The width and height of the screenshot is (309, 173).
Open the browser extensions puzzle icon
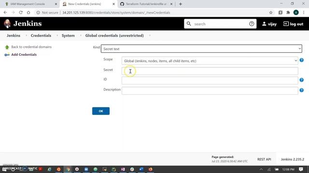tap(288, 12)
